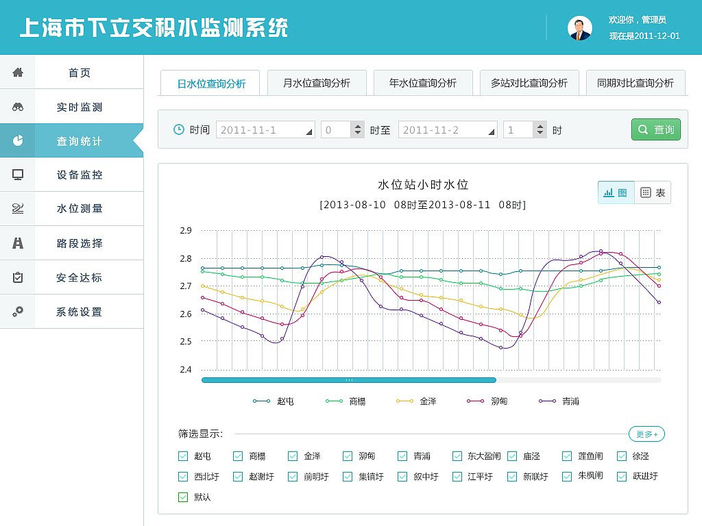702x526 pixels.
Task: Switch to the 多站对比查询分析 tab
Action: tap(530, 83)
